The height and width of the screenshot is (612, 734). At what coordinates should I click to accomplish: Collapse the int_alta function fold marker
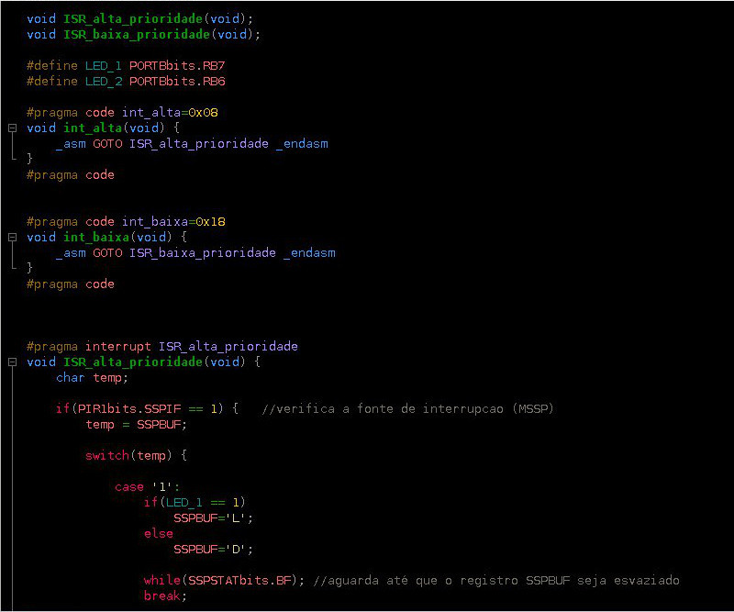[11, 128]
